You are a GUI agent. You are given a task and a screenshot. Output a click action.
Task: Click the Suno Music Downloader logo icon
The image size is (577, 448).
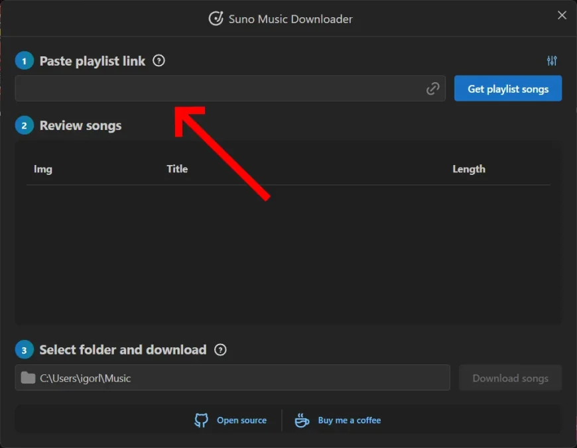tap(216, 19)
